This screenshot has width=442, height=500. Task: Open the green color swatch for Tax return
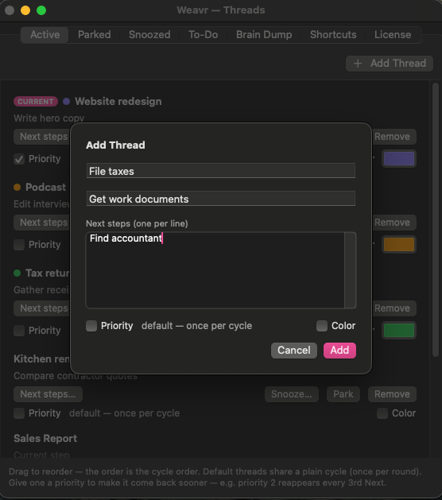click(399, 331)
